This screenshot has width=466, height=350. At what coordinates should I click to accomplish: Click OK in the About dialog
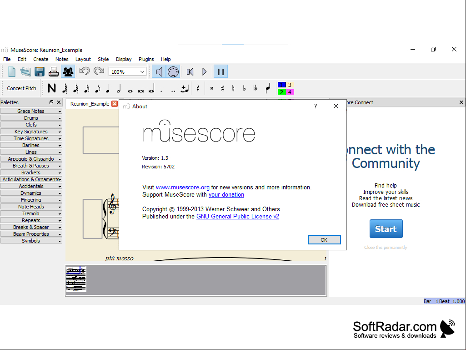coord(324,240)
